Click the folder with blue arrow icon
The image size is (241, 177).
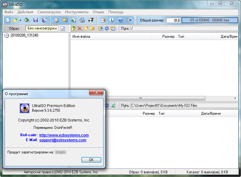tap(101, 29)
